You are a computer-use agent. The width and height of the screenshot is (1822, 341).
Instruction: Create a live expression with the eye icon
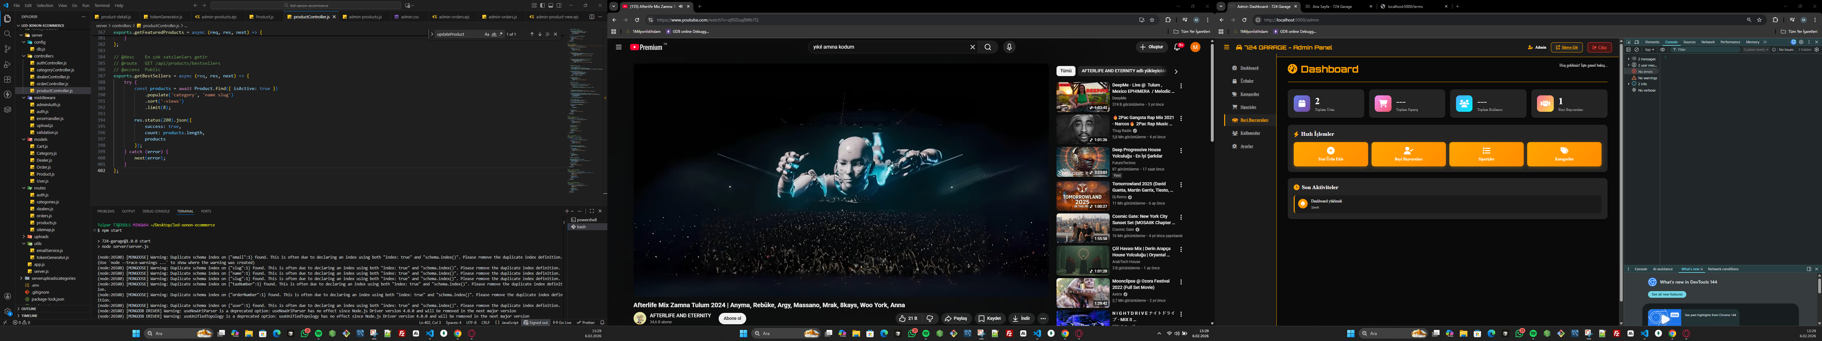pos(1662,50)
